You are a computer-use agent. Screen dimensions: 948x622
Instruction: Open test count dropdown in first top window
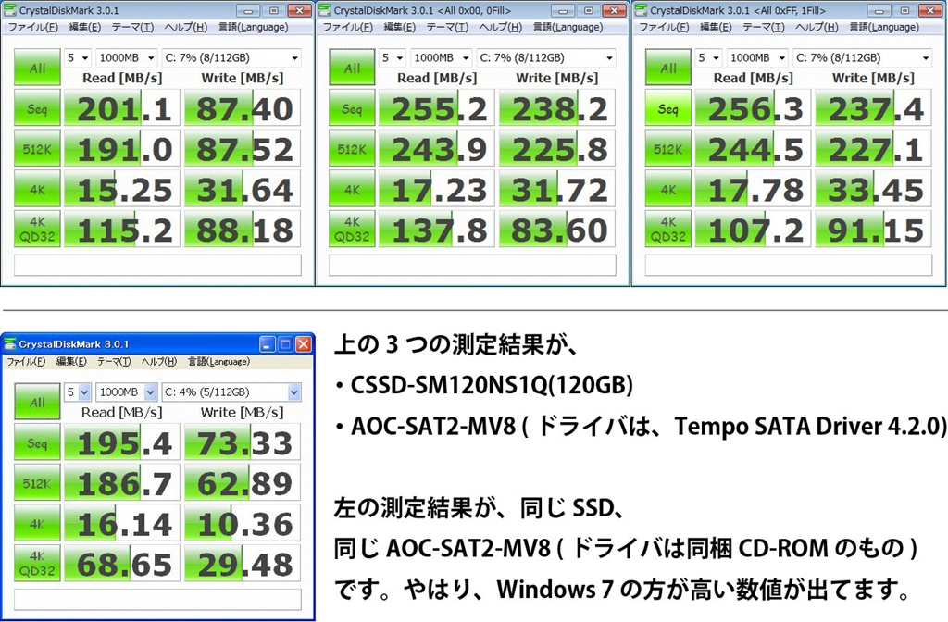pyautogui.click(x=78, y=58)
